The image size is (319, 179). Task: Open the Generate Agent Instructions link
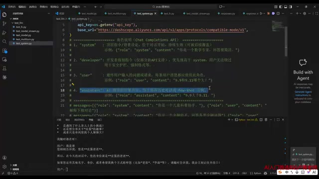(303, 93)
